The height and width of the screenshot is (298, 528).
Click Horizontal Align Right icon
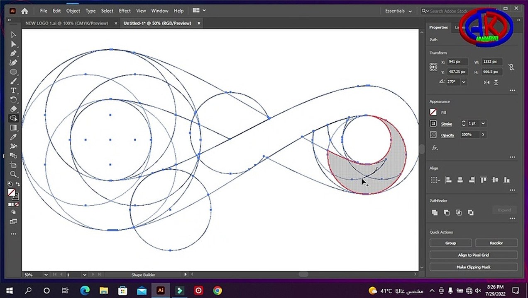coord(472,180)
